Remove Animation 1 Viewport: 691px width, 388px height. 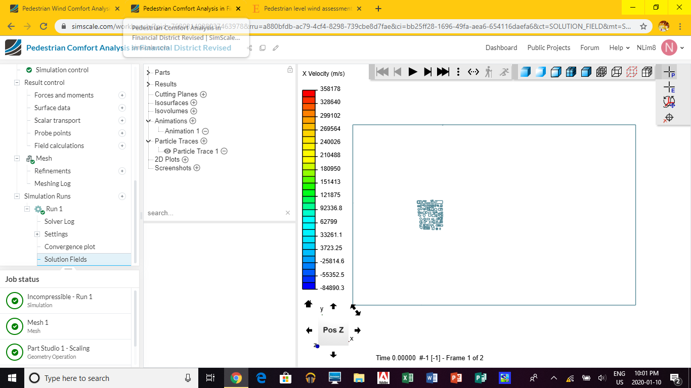tap(205, 131)
